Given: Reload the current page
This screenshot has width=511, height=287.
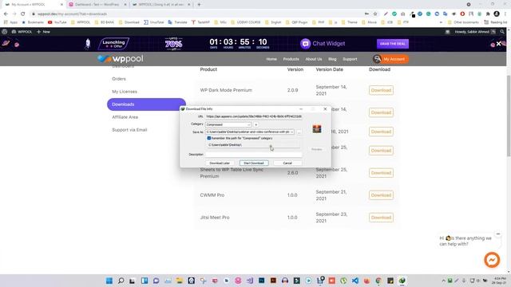Looking at the screenshot, I should [23, 14].
